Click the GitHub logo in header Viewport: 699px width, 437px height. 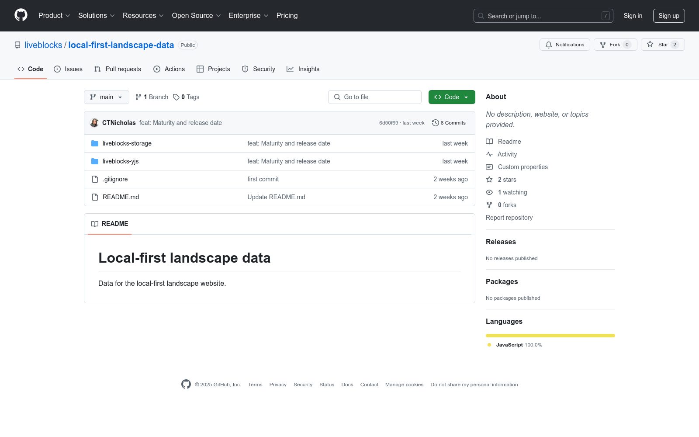tap(21, 15)
